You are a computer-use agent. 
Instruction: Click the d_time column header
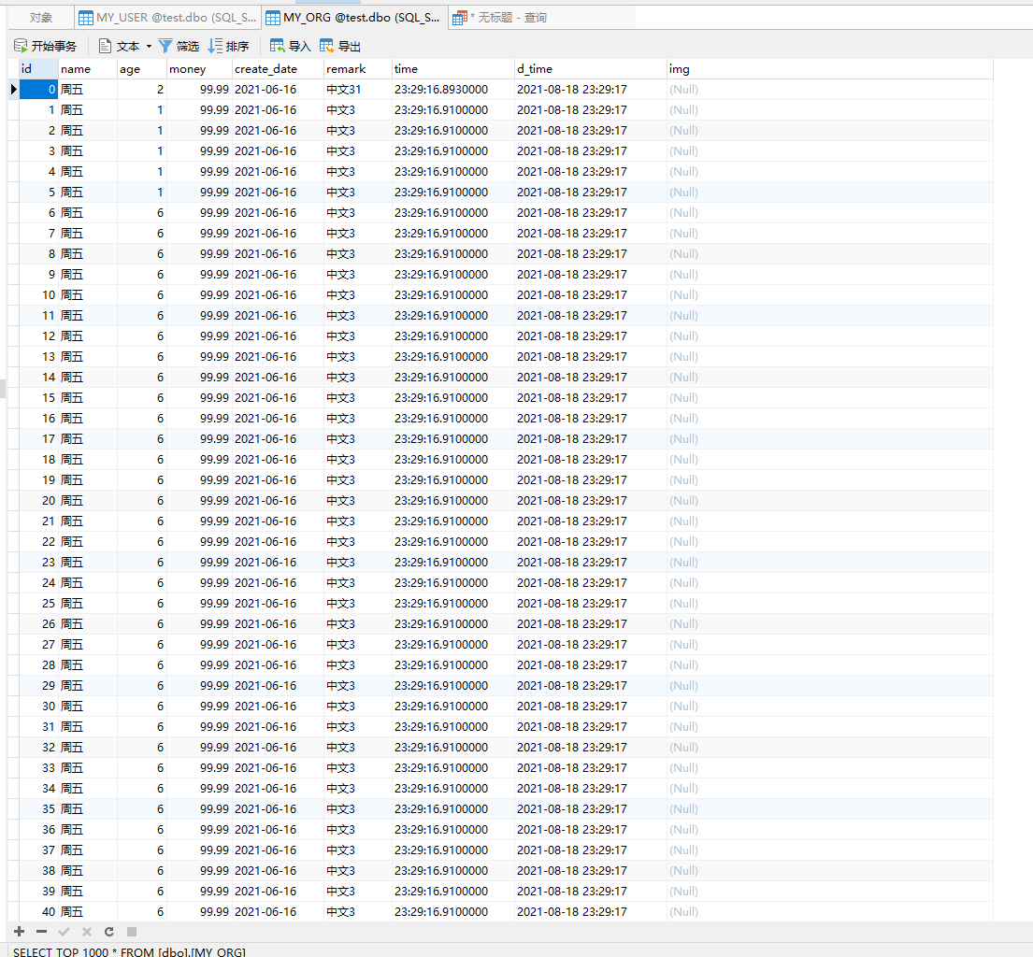coord(590,69)
